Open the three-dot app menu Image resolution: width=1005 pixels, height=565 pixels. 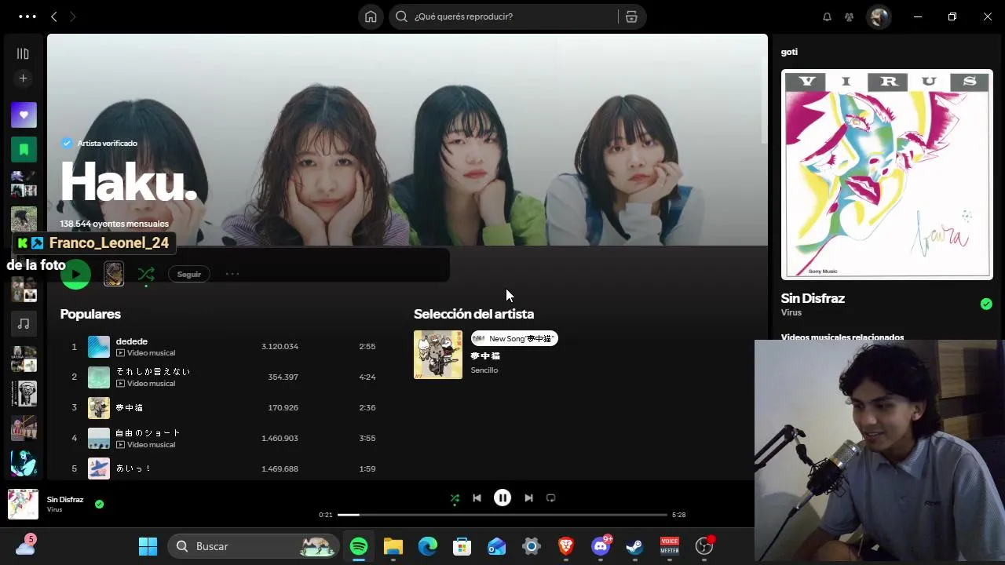pos(27,16)
